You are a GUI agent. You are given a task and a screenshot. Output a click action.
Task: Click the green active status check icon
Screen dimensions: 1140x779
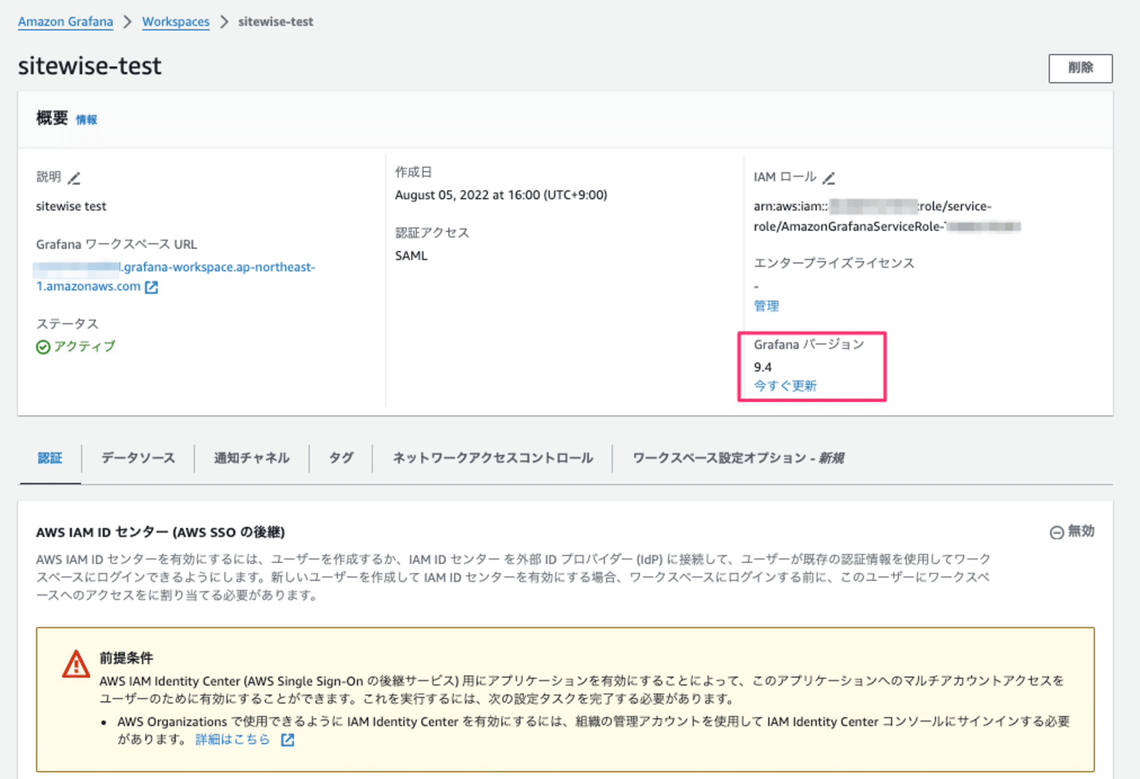point(43,347)
